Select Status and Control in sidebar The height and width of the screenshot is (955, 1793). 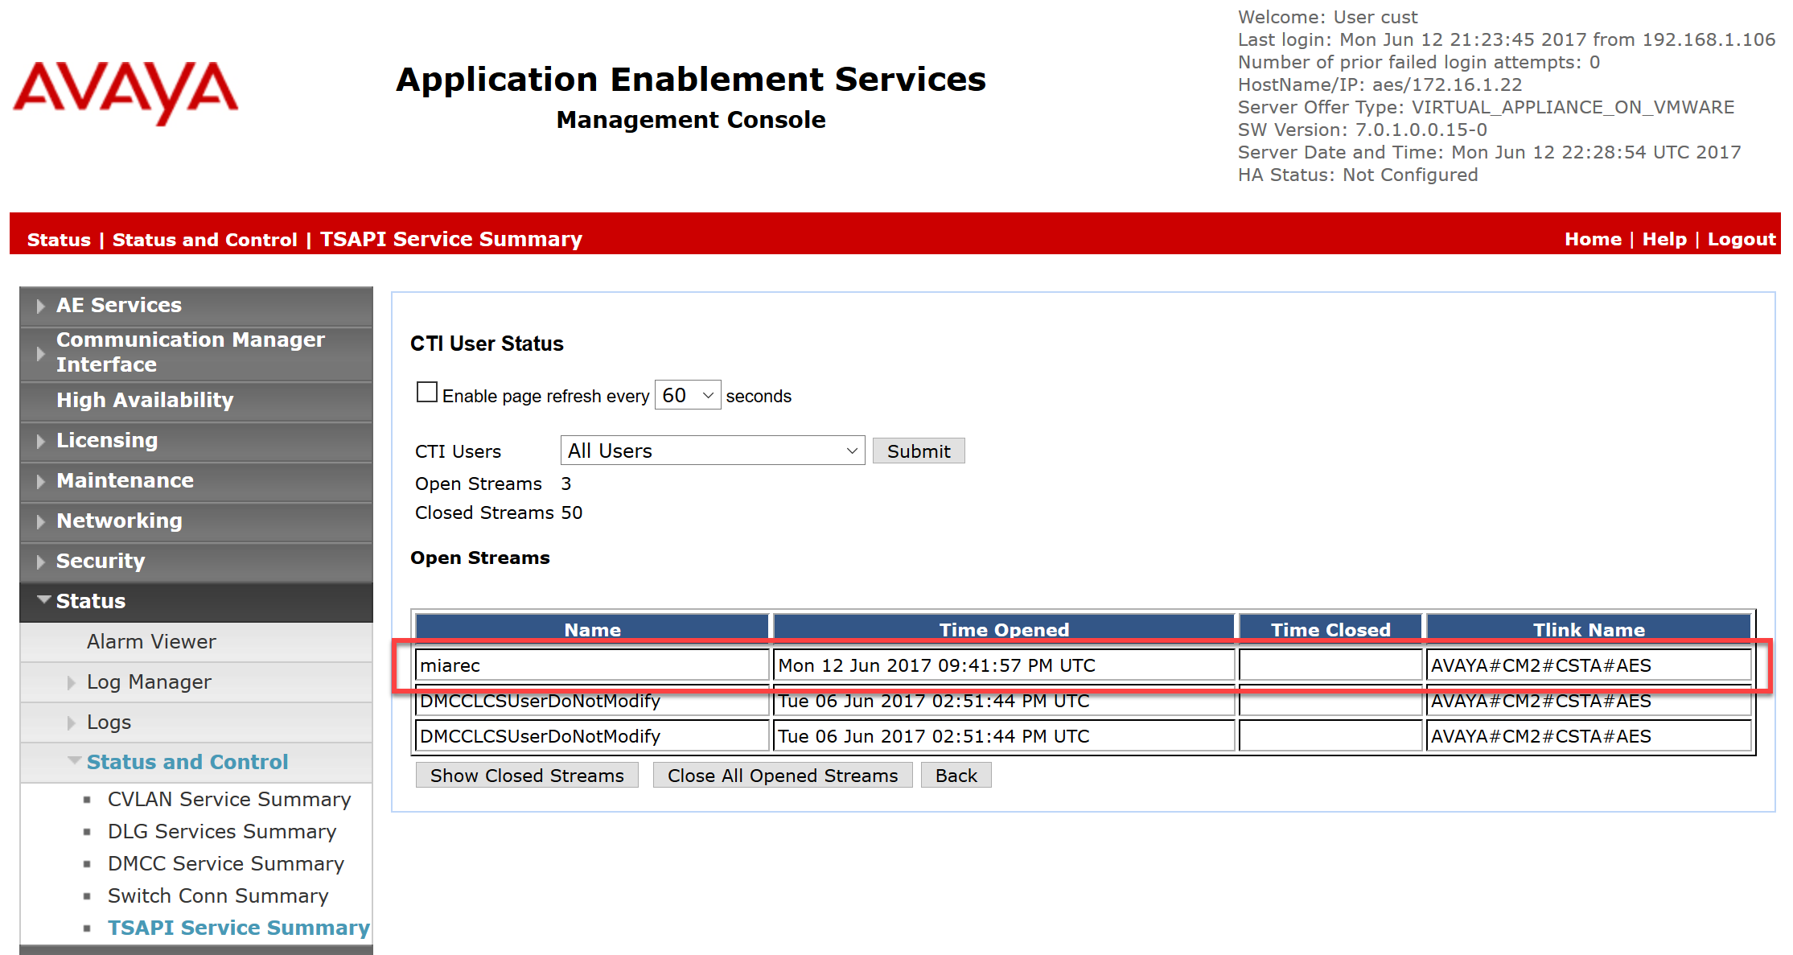187,762
